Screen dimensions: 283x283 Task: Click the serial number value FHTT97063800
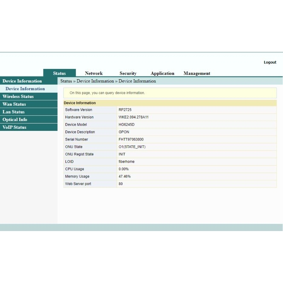pyautogui.click(x=131, y=139)
